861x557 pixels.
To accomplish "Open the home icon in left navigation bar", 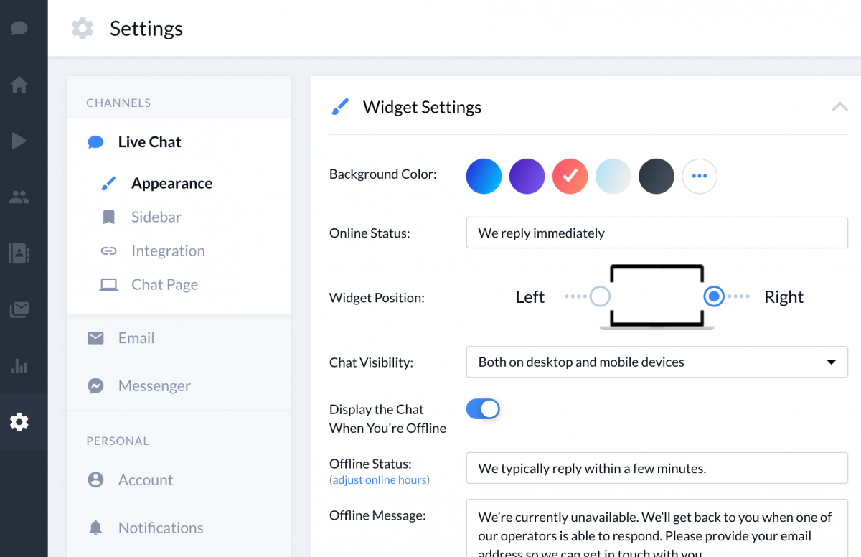I will [19, 85].
